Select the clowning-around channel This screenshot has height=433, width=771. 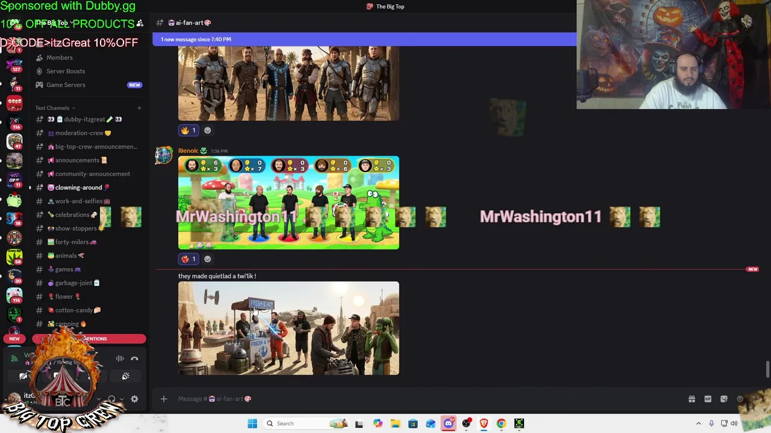(78, 188)
